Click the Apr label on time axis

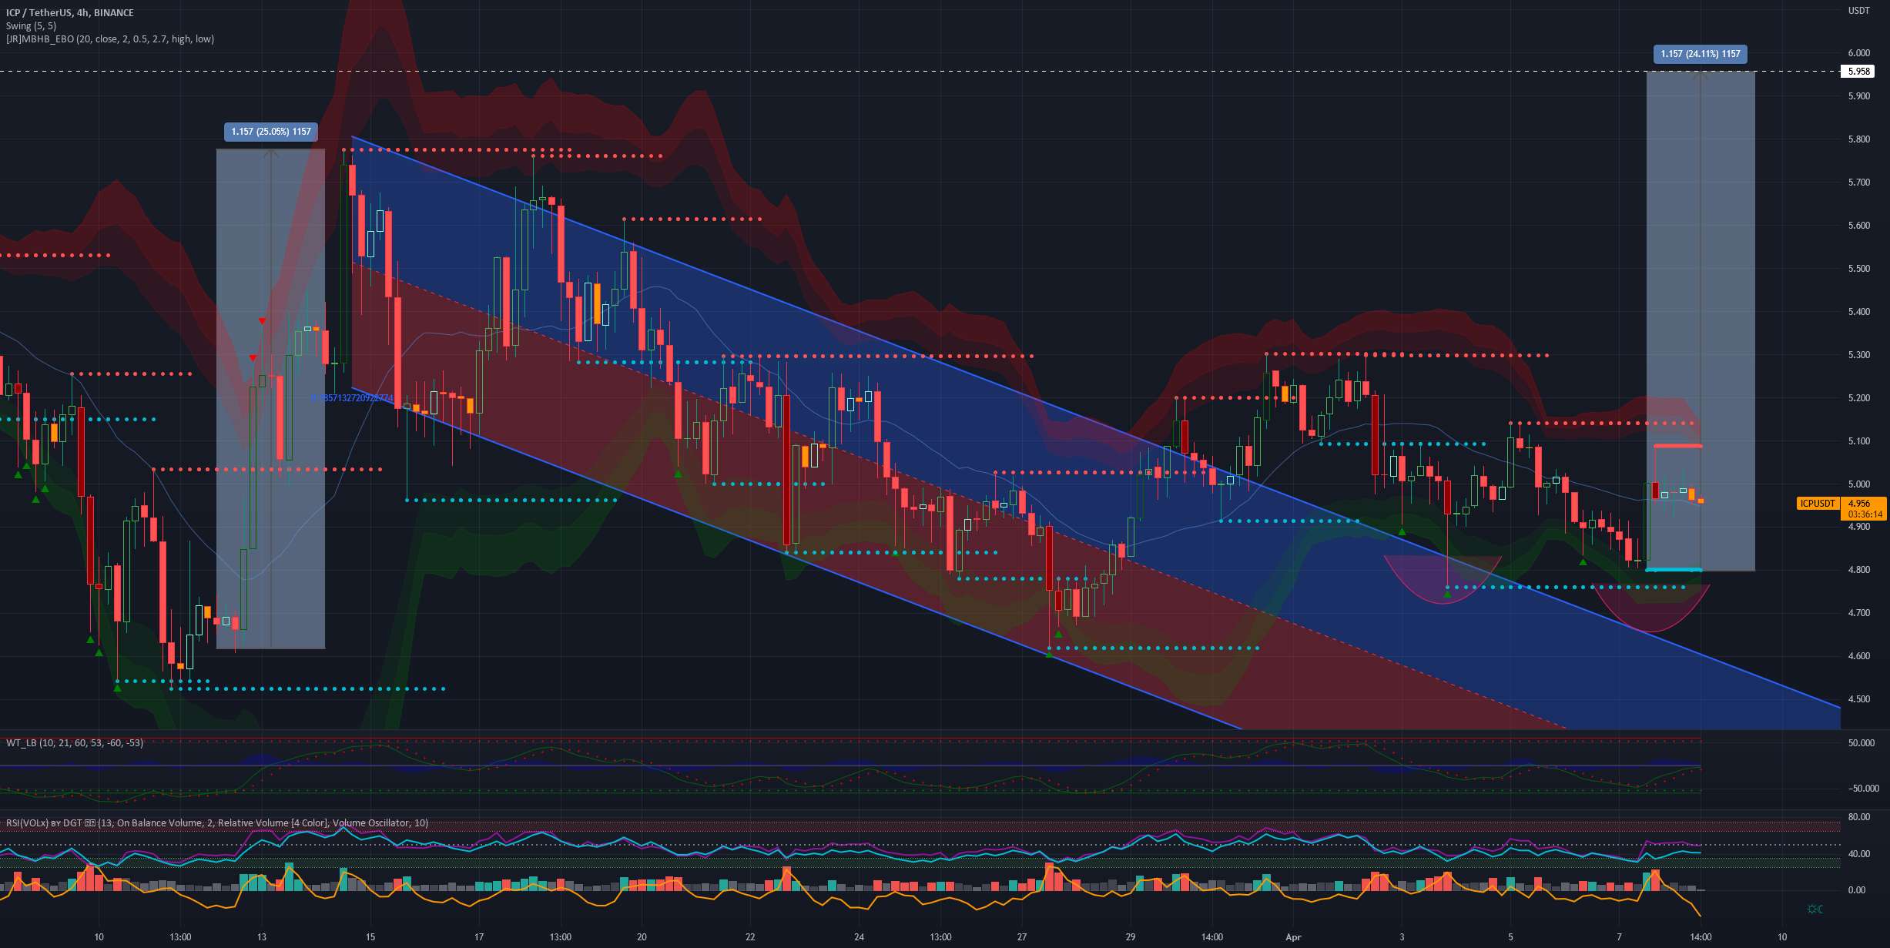click(1293, 937)
